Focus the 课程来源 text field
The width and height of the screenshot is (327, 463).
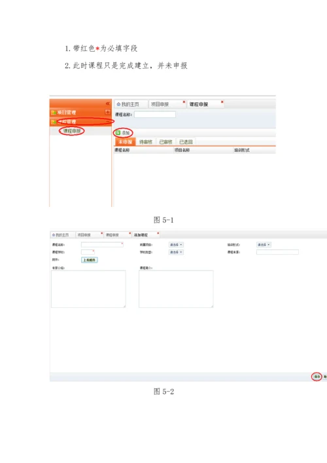(x=277, y=252)
